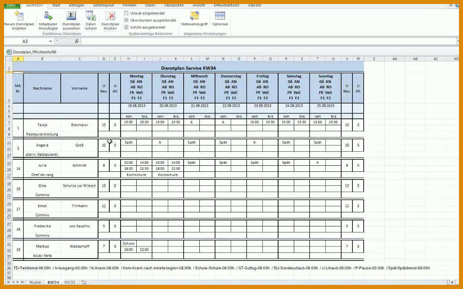The image size is (463, 289).
Task: Click date cell 25.08.2013
Action: point(326,106)
